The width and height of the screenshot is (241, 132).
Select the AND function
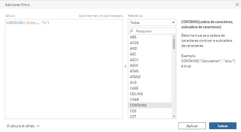[x=150, y=48]
